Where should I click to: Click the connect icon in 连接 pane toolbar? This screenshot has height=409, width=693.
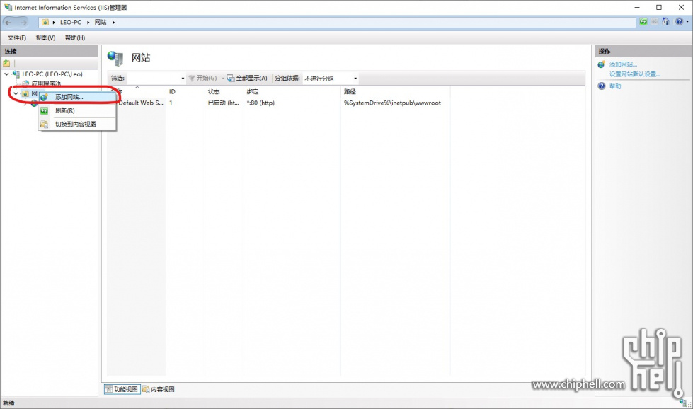[x=7, y=63]
